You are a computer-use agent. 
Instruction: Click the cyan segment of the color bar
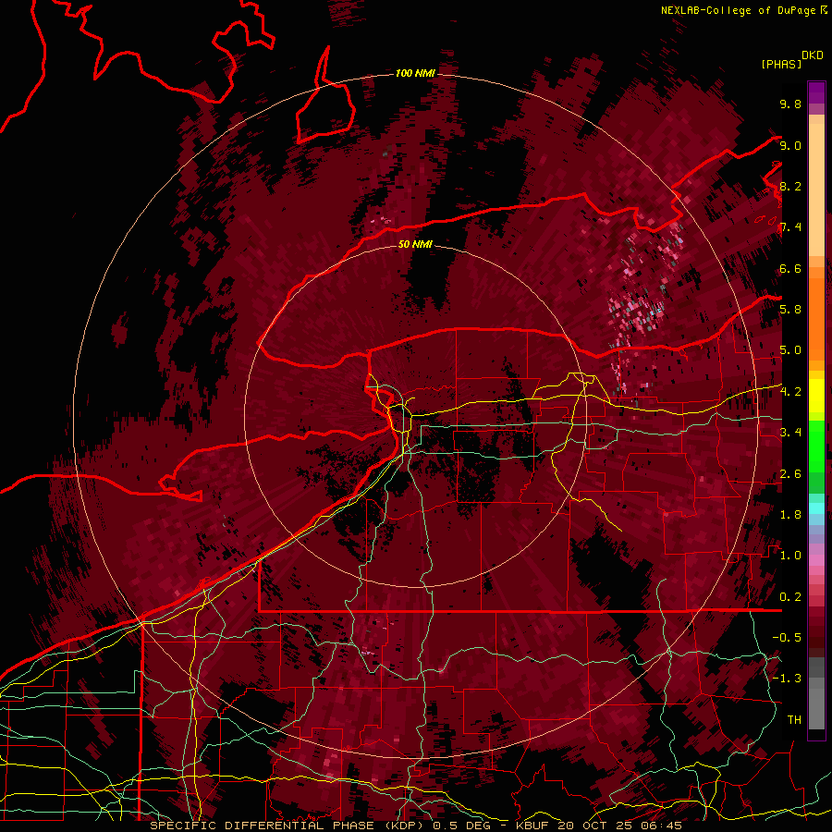[816, 508]
